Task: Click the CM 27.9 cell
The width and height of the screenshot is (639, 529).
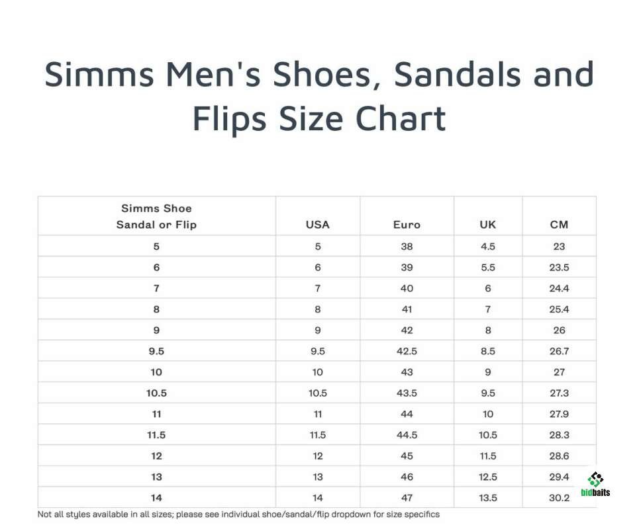Action: point(559,414)
